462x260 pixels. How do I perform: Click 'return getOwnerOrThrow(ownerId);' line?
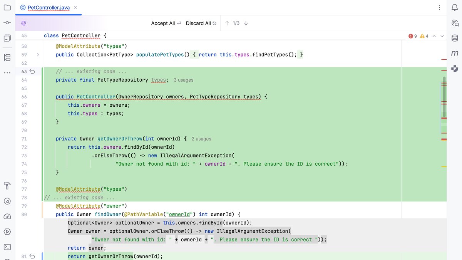[115, 256]
